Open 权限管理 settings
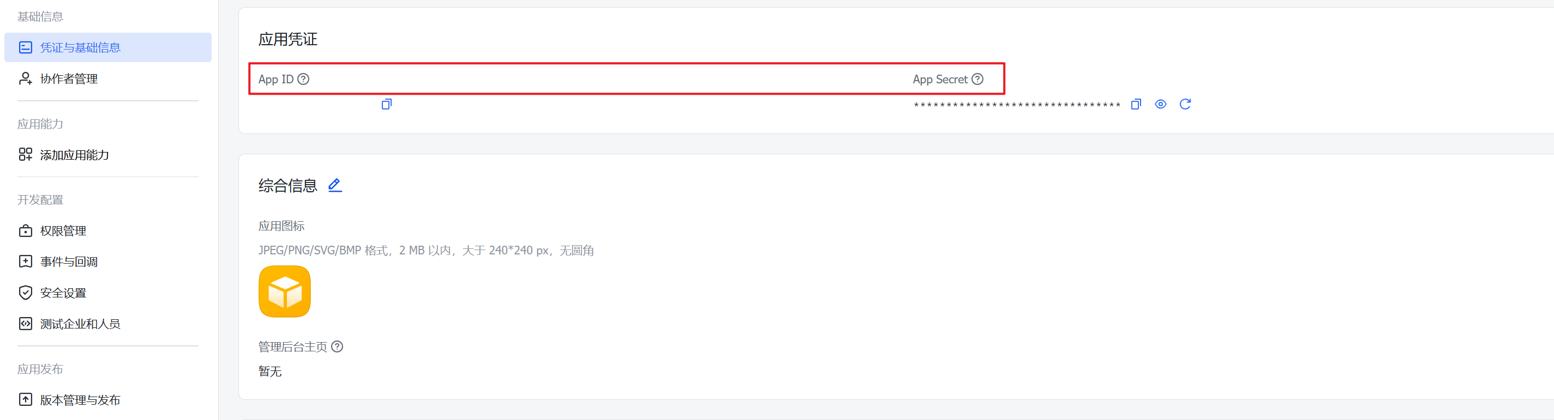The image size is (1554, 420). pos(63,231)
